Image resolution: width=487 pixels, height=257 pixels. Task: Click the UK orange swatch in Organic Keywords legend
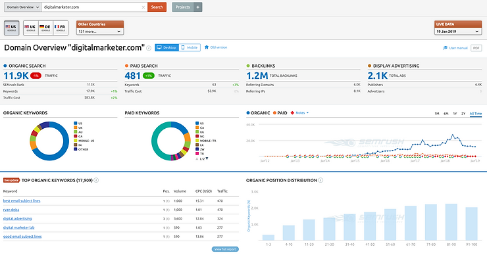tap(76, 128)
